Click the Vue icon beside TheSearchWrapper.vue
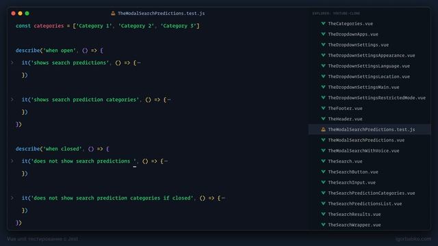Screen dimensions: 438x246 pyautogui.click(x=323, y=225)
